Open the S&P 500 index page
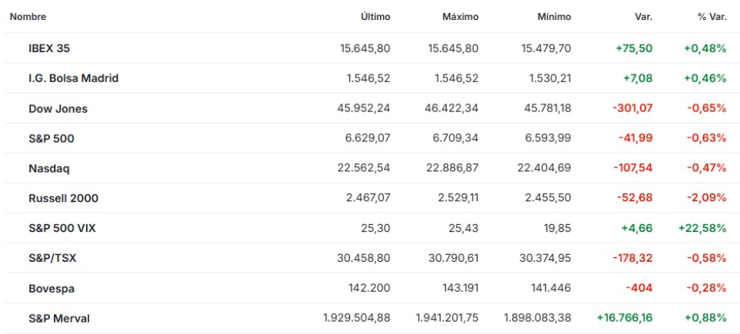This screenshot has width=740, height=334. click(x=51, y=138)
